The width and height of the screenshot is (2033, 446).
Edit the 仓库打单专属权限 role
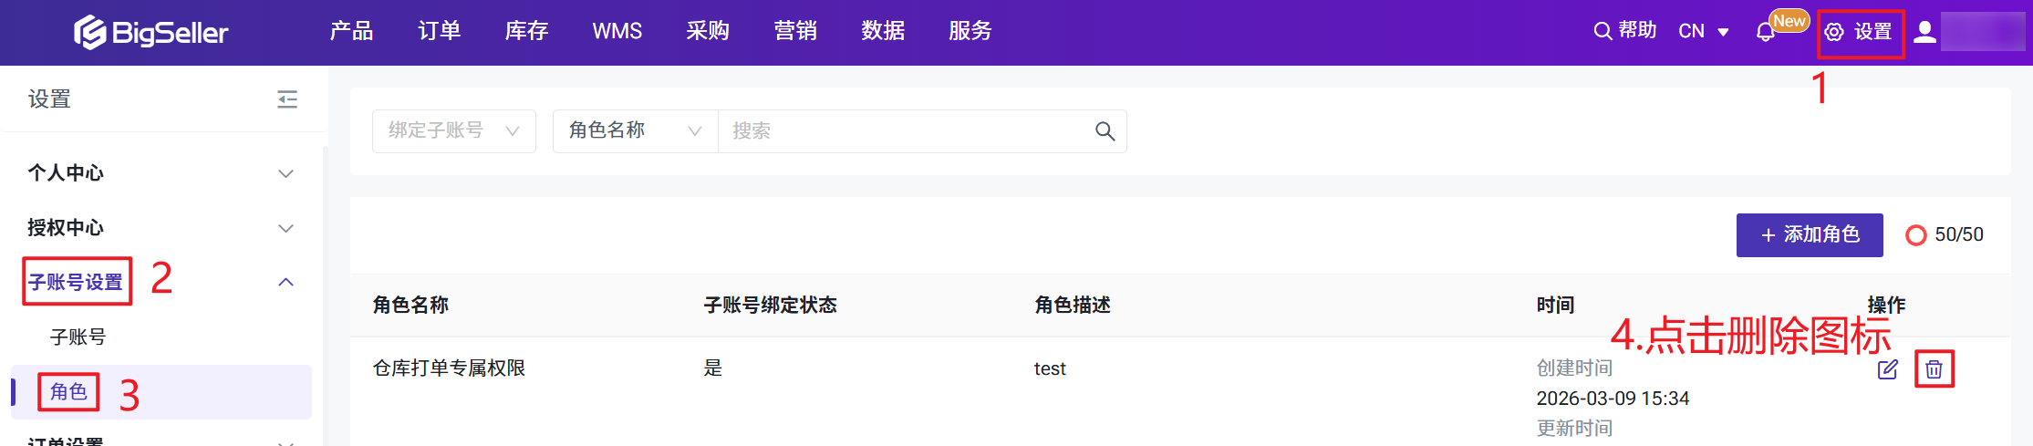(x=1887, y=369)
